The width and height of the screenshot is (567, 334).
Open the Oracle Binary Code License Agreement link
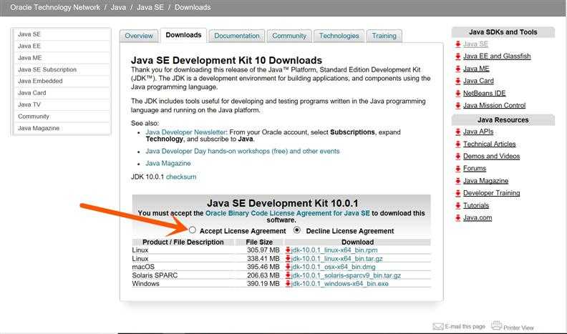click(x=288, y=213)
